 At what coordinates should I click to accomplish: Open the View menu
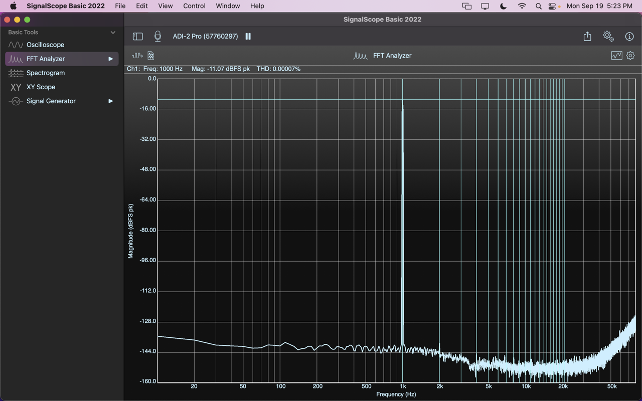[165, 6]
